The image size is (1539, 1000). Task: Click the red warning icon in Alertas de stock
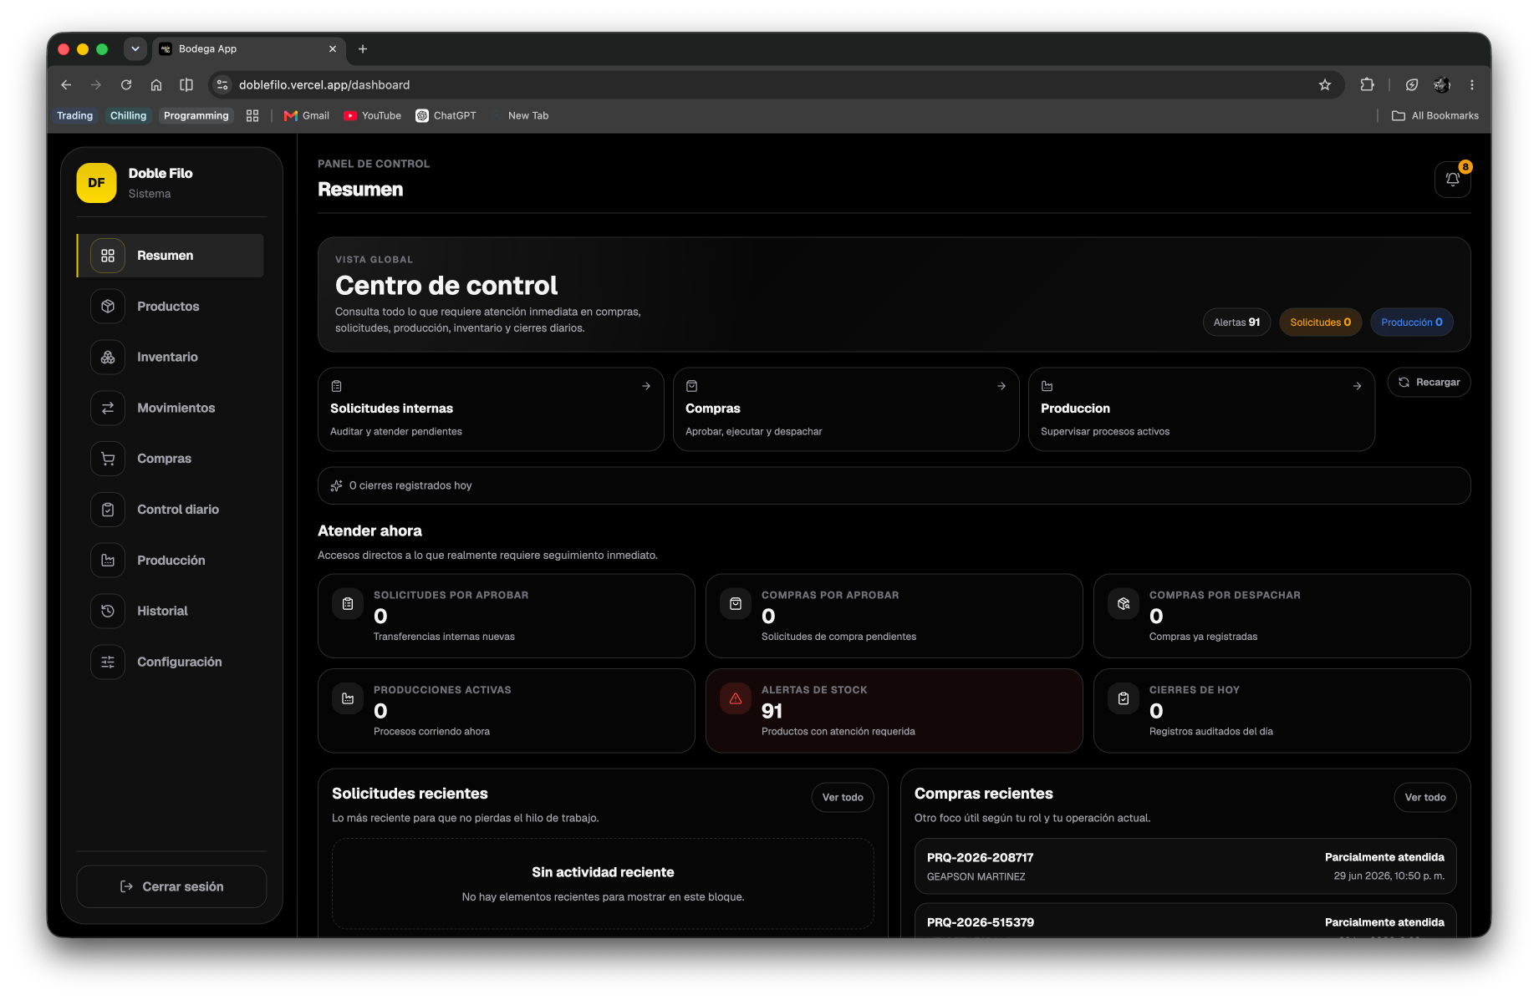[x=736, y=698]
